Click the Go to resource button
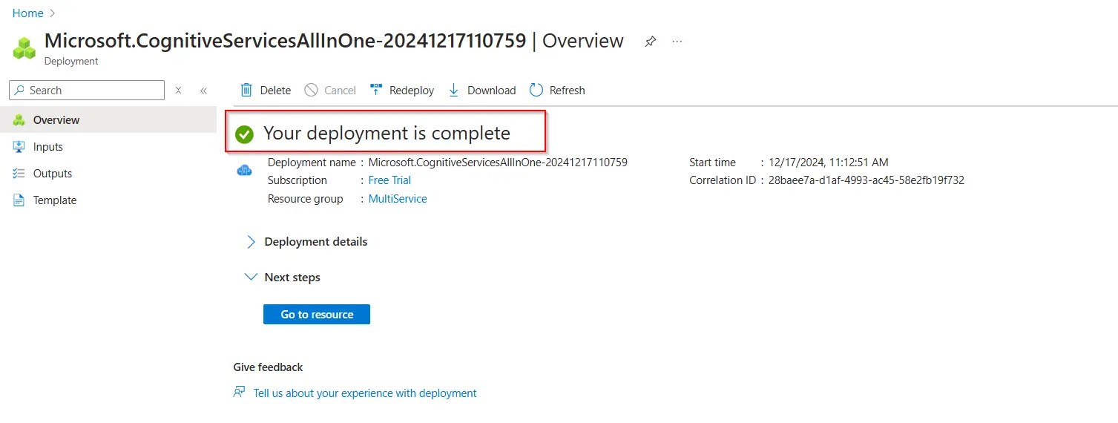Image resolution: width=1118 pixels, height=423 pixels. coord(316,315)
